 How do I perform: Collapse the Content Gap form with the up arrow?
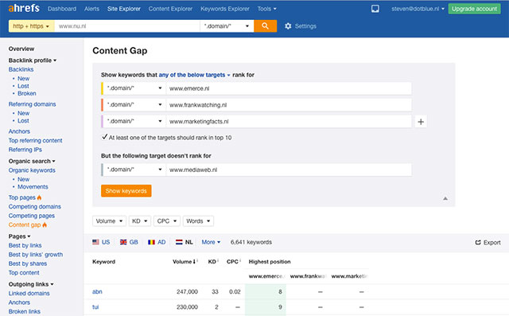(x=445, y=198)
